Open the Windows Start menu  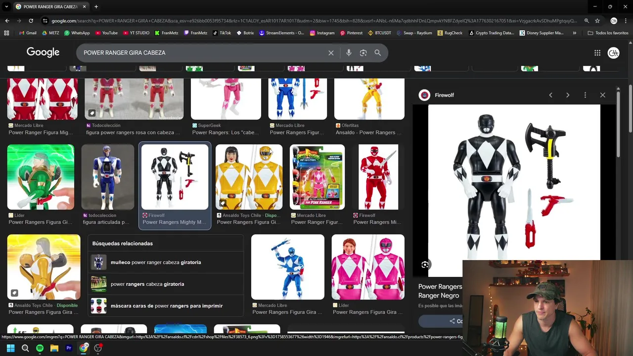[x=10, y=348]
